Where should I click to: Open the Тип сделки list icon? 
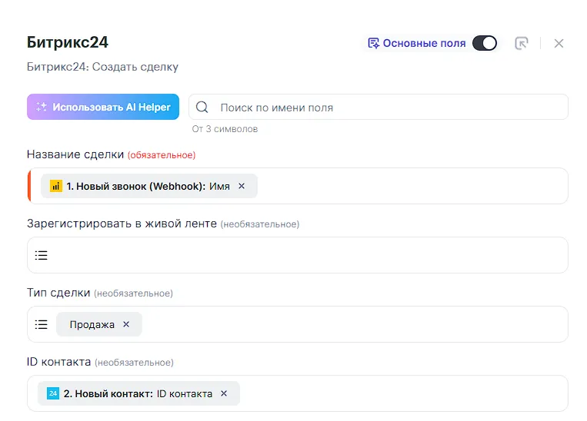42,324
